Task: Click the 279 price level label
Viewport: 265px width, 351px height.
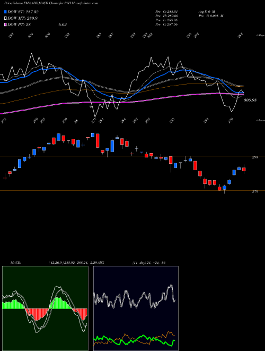Action: pyautogui.click(x=255, y=192)
